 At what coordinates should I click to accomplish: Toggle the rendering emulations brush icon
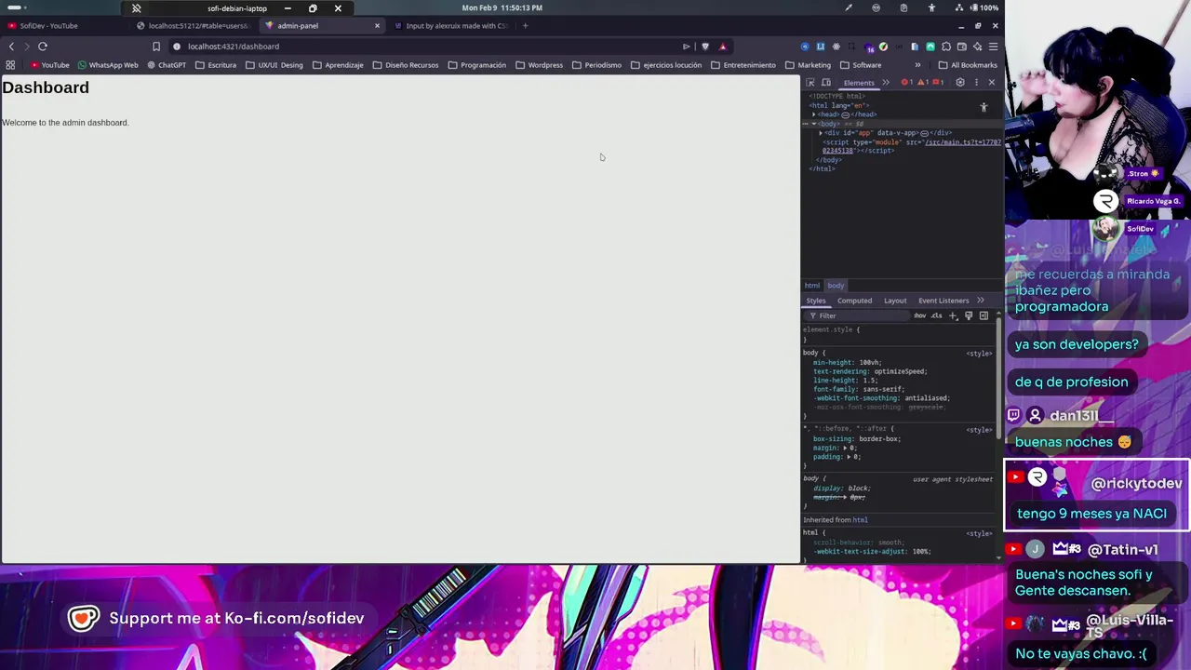coord(969,316)
